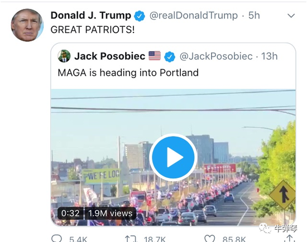Click the retweet arrows icon
This screenshot has height=242, width=307.
coord(131,239)
